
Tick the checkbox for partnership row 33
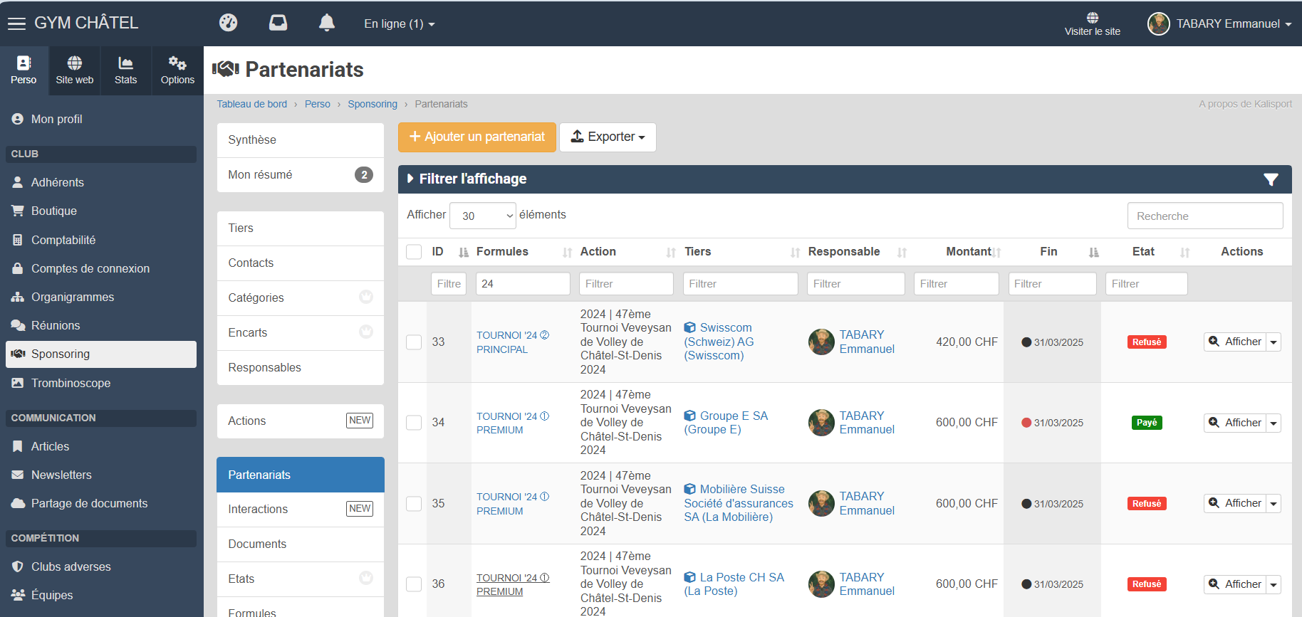[x=414, y=342]
